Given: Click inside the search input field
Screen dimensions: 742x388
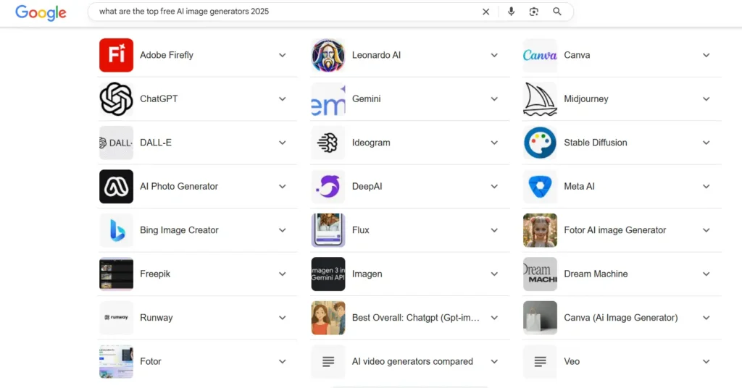Looking at the screenshot, I should (283, 12).
